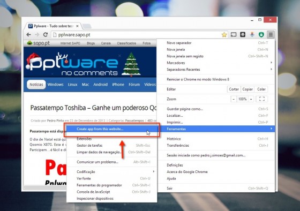Screen dimensions: 300x211
Task: Open Transferências from menu
Action: (216, 145)
